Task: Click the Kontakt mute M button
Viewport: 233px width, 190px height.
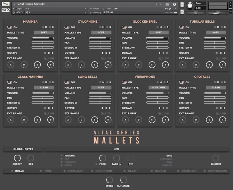Action: (182, 12)
